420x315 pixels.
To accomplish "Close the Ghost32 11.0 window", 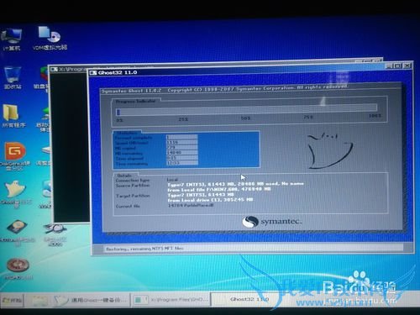I will 407,66.
